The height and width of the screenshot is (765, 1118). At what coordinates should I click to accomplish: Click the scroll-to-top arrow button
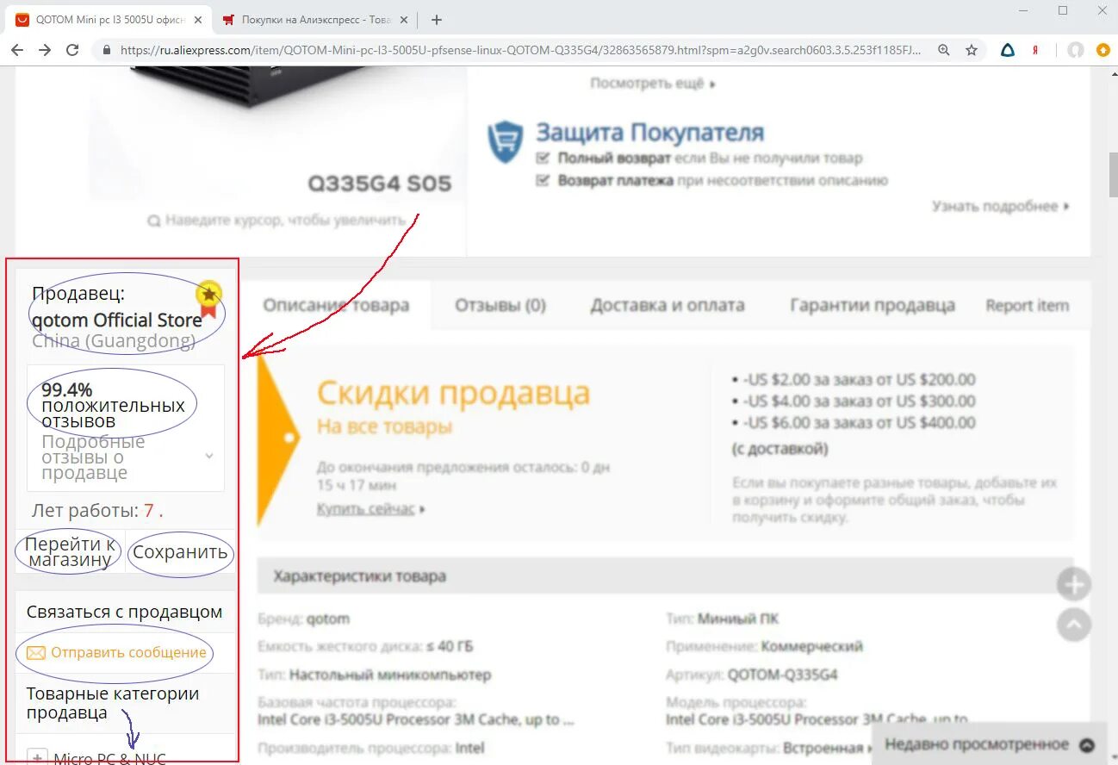(1074, 625)
